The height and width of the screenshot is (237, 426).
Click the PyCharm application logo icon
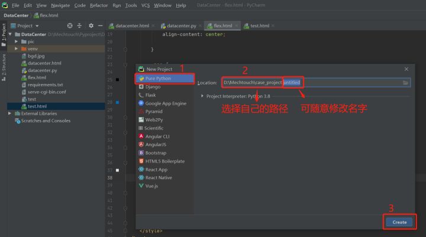click(x=5, y=5)
